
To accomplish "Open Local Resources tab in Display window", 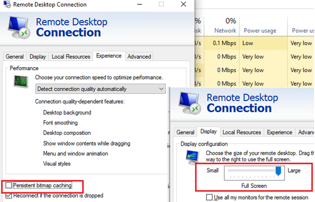I will pos(242,132).
